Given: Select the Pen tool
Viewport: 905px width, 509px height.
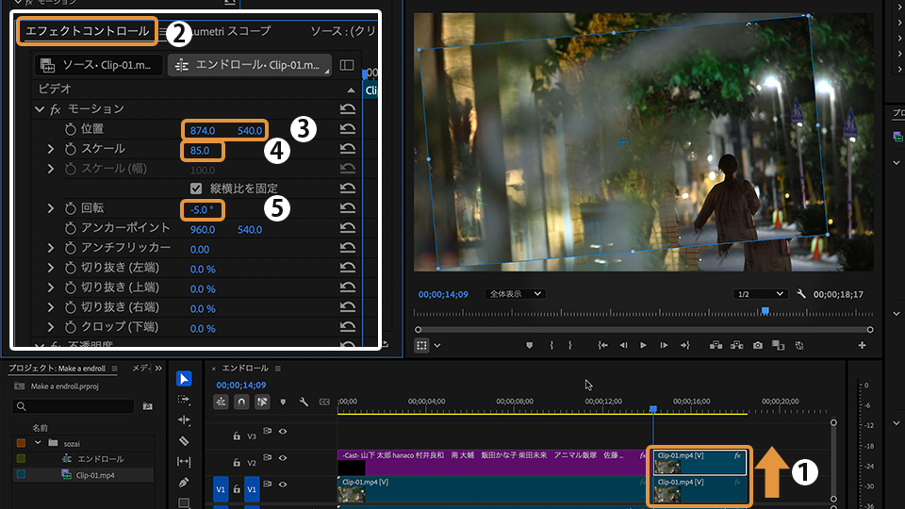Looking at the screenshot, I should pyautogui.click(x=184, y=483).
